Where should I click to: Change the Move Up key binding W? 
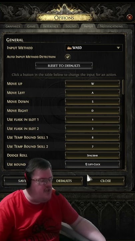(x=92, y=84)
